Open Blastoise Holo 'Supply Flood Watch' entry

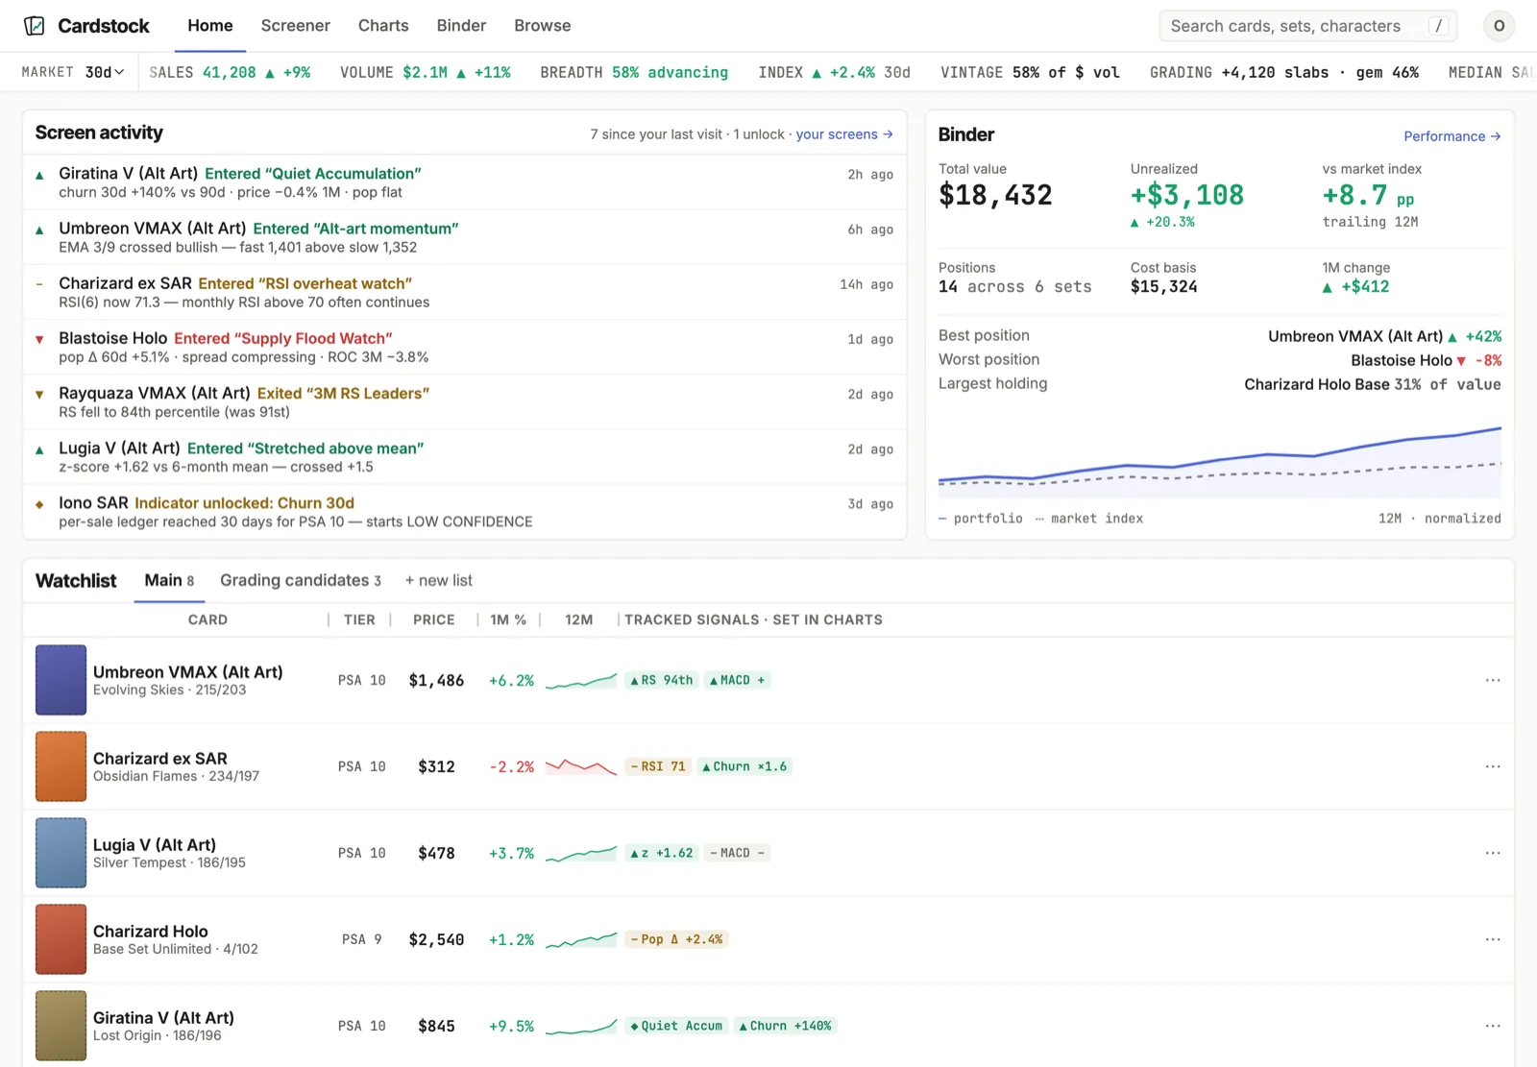pyautogui.click(x=465, y=347)
